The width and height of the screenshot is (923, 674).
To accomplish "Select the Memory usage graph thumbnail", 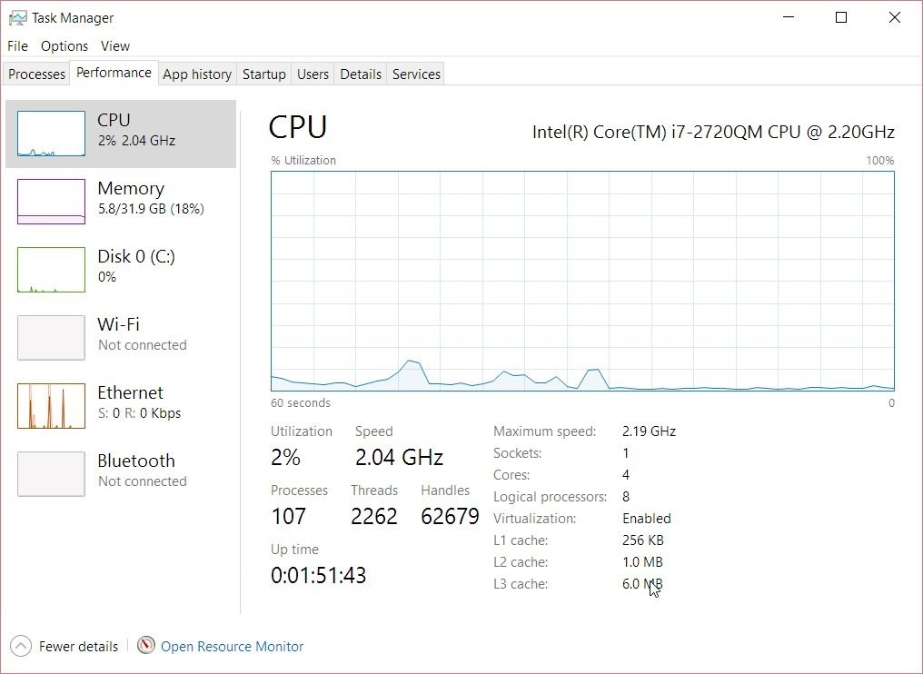I will point(51,202).
